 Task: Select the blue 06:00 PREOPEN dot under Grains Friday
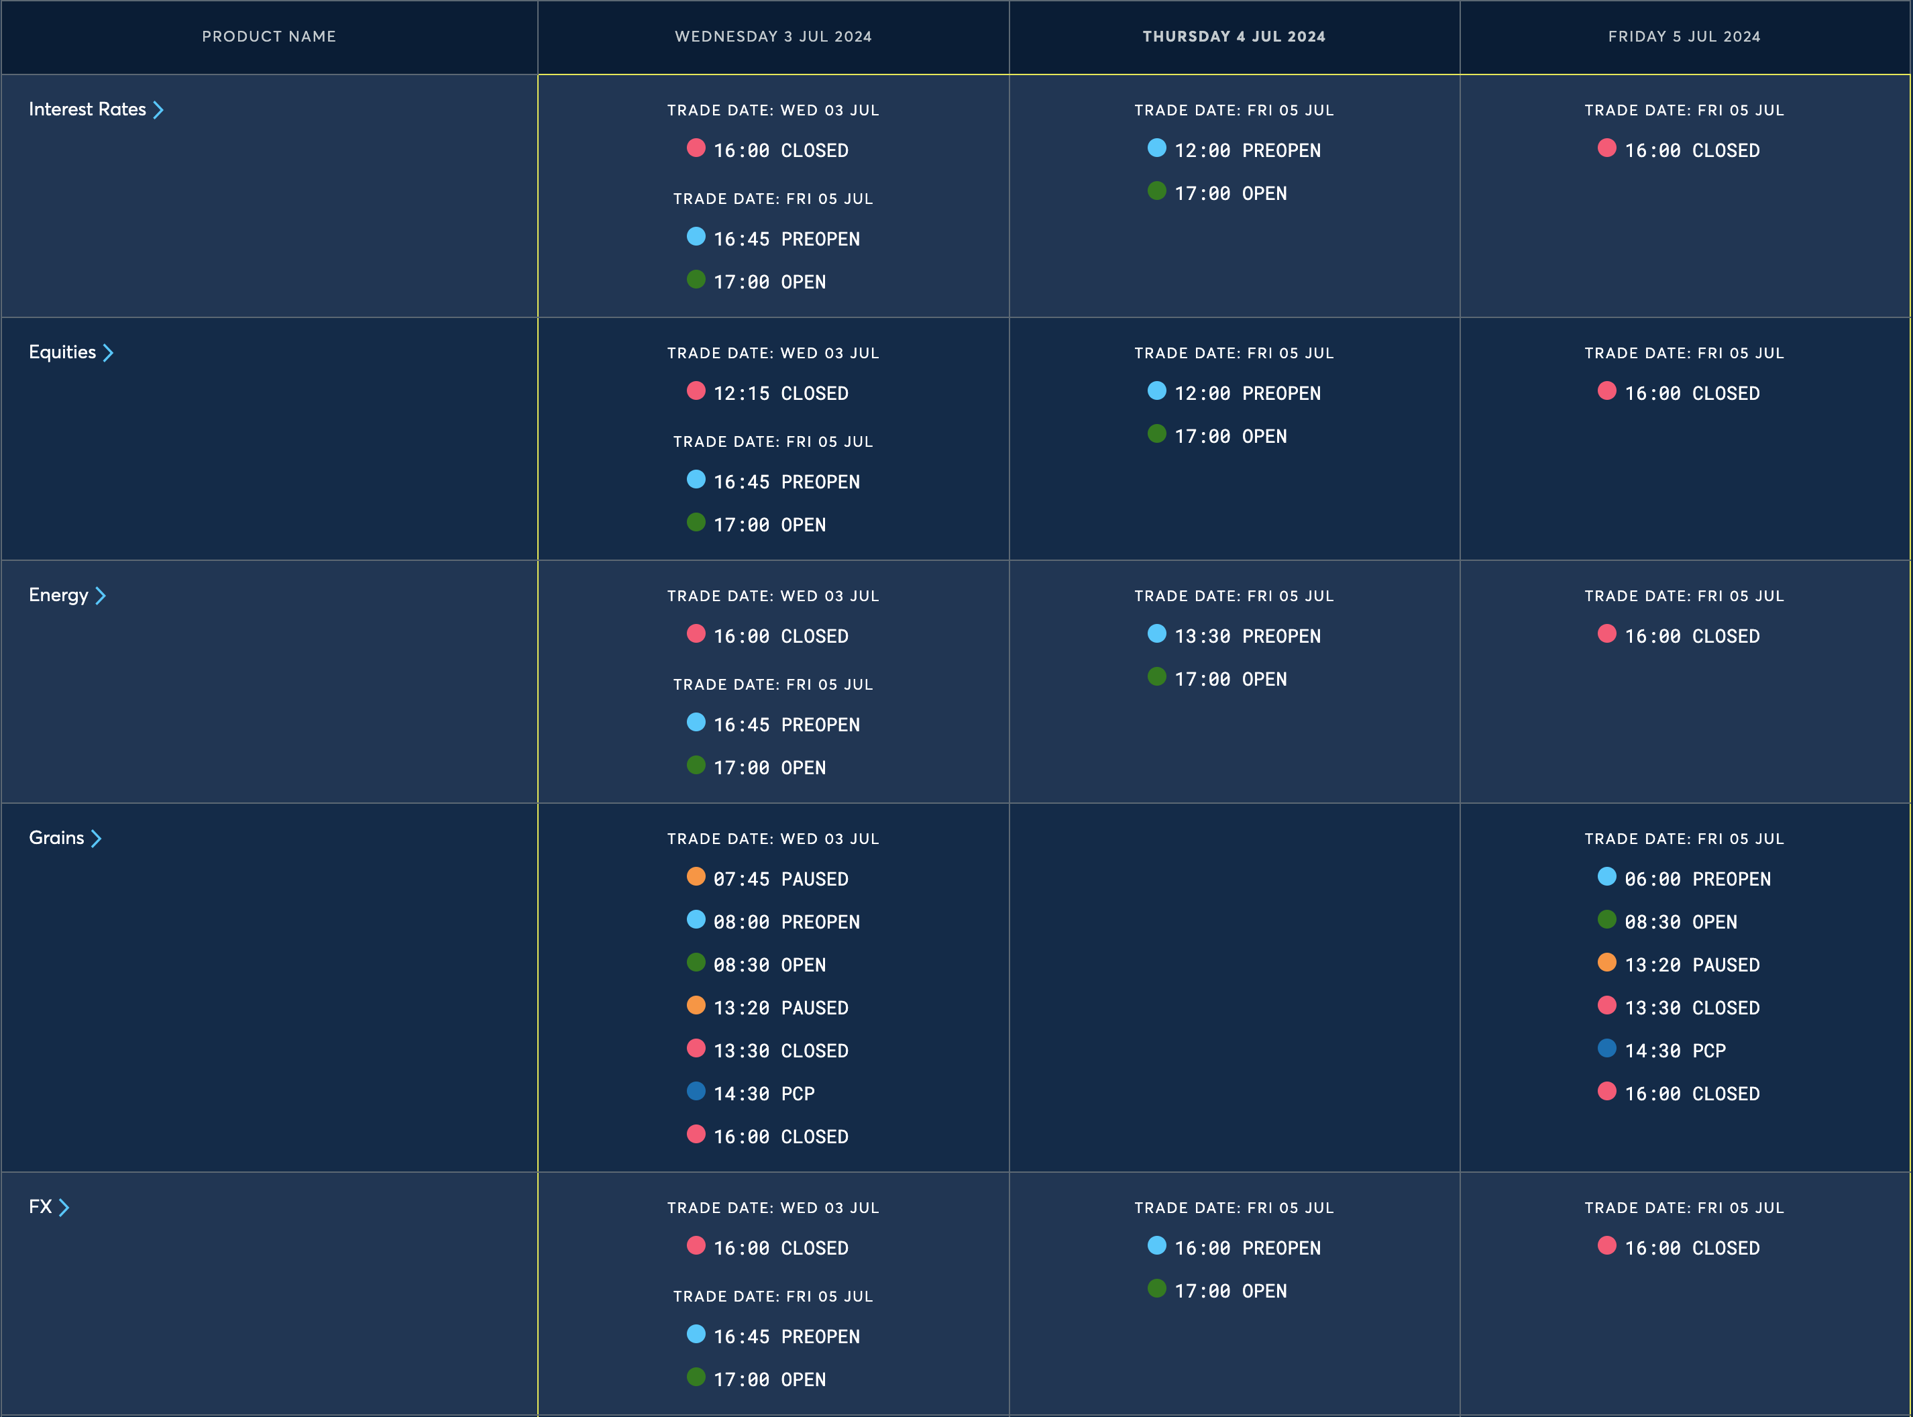tap(1607, 877)
